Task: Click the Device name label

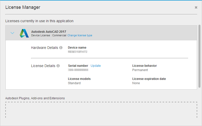Action: click(x=77, y=48)
